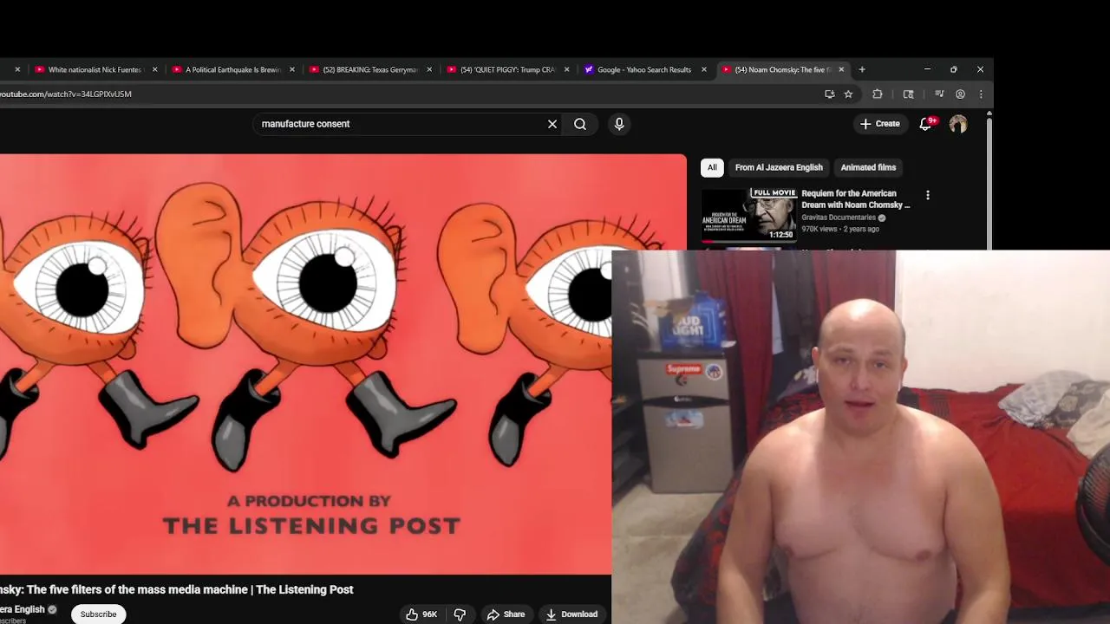This screenshot has width=1110, height=624.
Task: Click the verified badge next to Al Jazeera English
Action: pyautogui.click(x=52, y=609)
